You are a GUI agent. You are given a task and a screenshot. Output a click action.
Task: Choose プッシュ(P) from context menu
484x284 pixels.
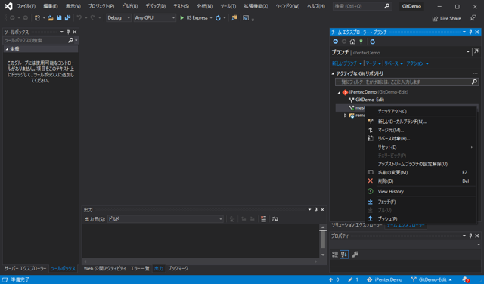click(x=420, y=218)
